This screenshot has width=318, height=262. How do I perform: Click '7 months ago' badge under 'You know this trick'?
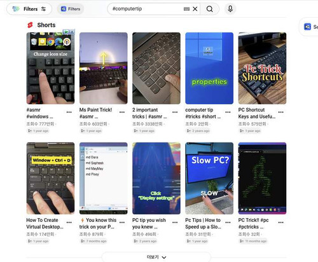[93, 241]
